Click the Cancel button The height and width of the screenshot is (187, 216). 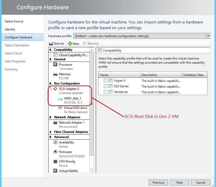[201, 182]
